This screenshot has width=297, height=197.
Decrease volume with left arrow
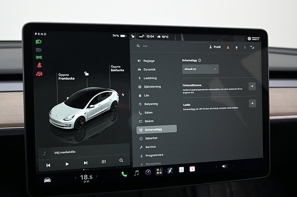(216, 167)
